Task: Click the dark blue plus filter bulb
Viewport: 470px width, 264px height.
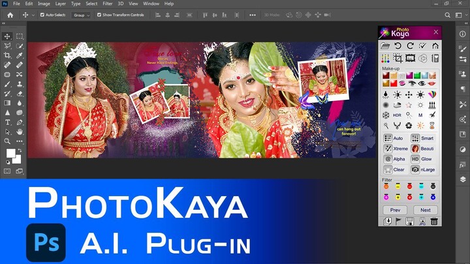Action: [x=433, y=197]
